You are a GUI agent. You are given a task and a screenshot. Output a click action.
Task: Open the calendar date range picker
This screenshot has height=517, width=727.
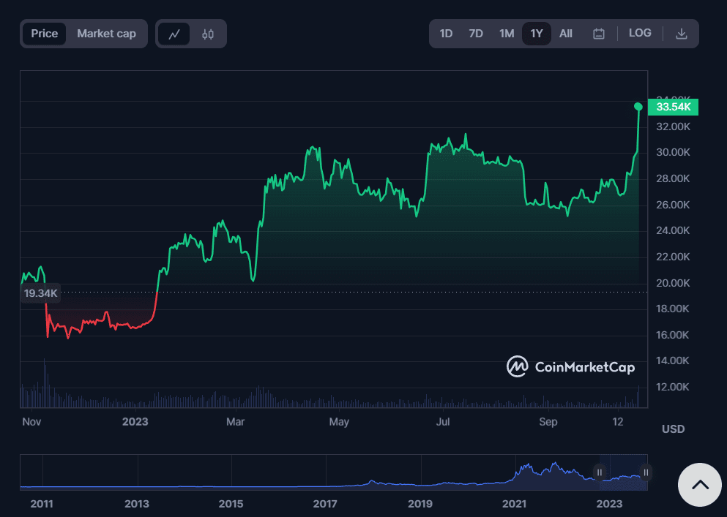coord(598,33)
